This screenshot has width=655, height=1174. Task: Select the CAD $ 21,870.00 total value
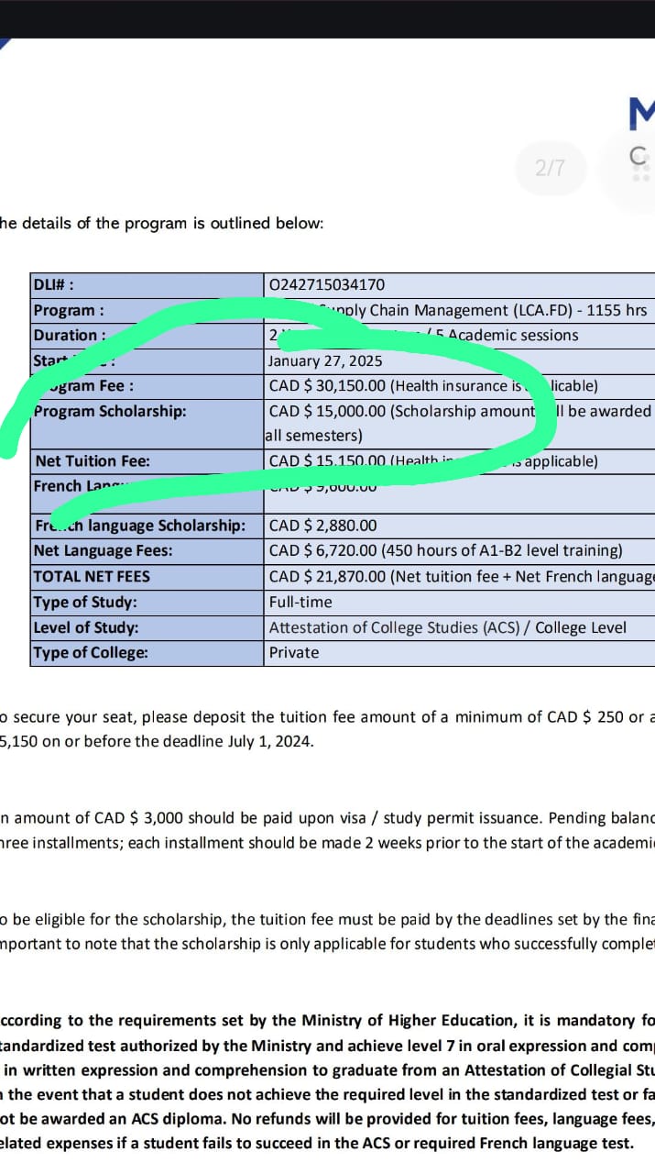click(x=327, y=576)
